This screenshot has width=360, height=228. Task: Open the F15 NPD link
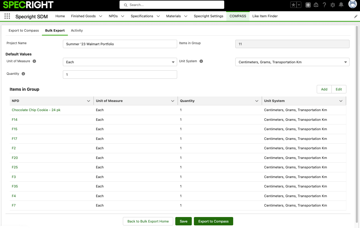click(x=15, y=129)
